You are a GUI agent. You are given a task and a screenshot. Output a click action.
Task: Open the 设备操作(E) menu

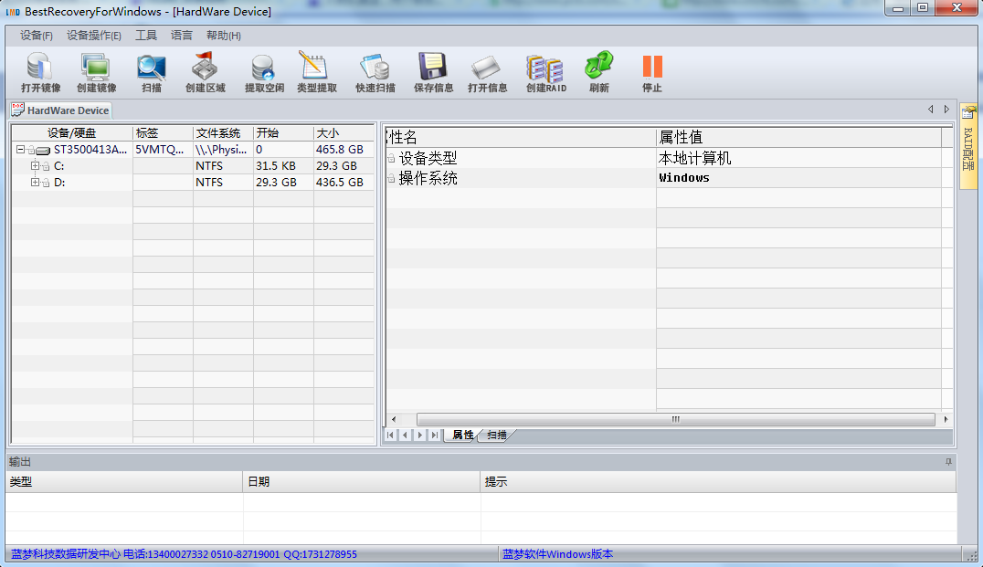pyautogui.click(x=94, y=36)
